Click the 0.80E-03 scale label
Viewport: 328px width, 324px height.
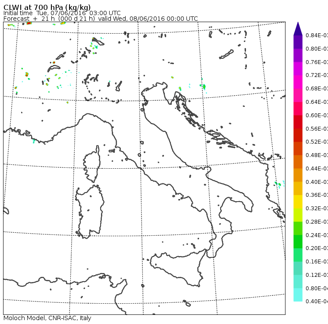[x=317, y=48]
